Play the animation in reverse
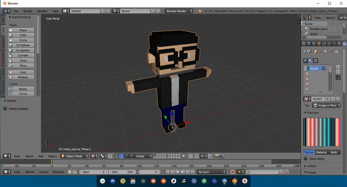This screenshot has width=347, height=187. pyautogui.click(x=178, y=172)
